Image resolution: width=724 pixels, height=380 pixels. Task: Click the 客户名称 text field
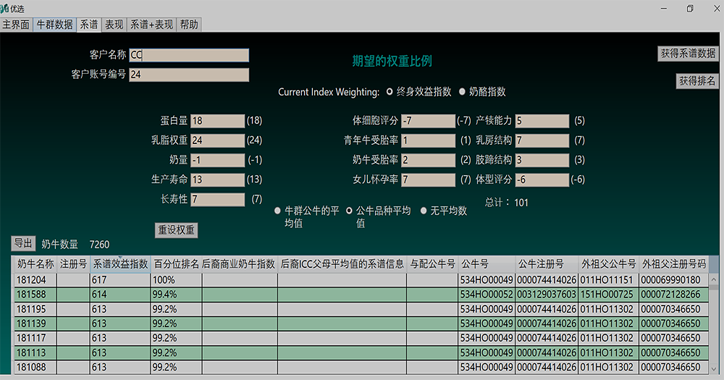point(189,56)
